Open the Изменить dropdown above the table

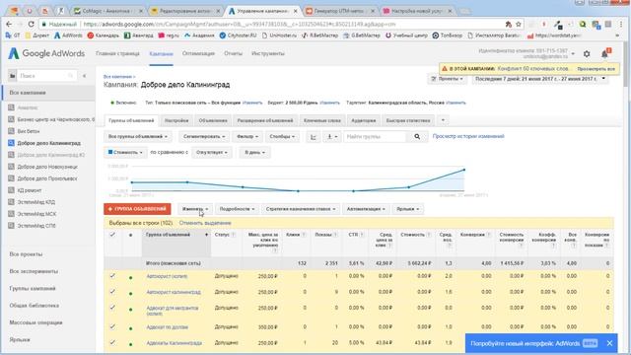[195, 209]
